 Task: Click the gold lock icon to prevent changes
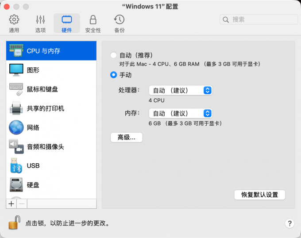(x=15, y=223)
